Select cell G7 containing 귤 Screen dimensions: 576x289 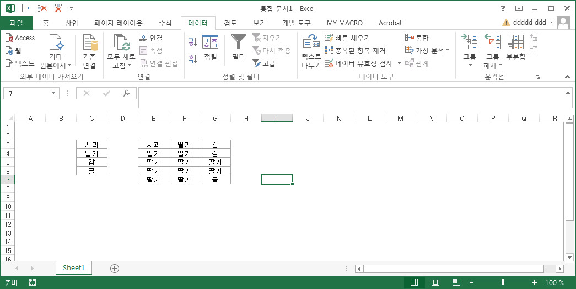coord(215,180)
